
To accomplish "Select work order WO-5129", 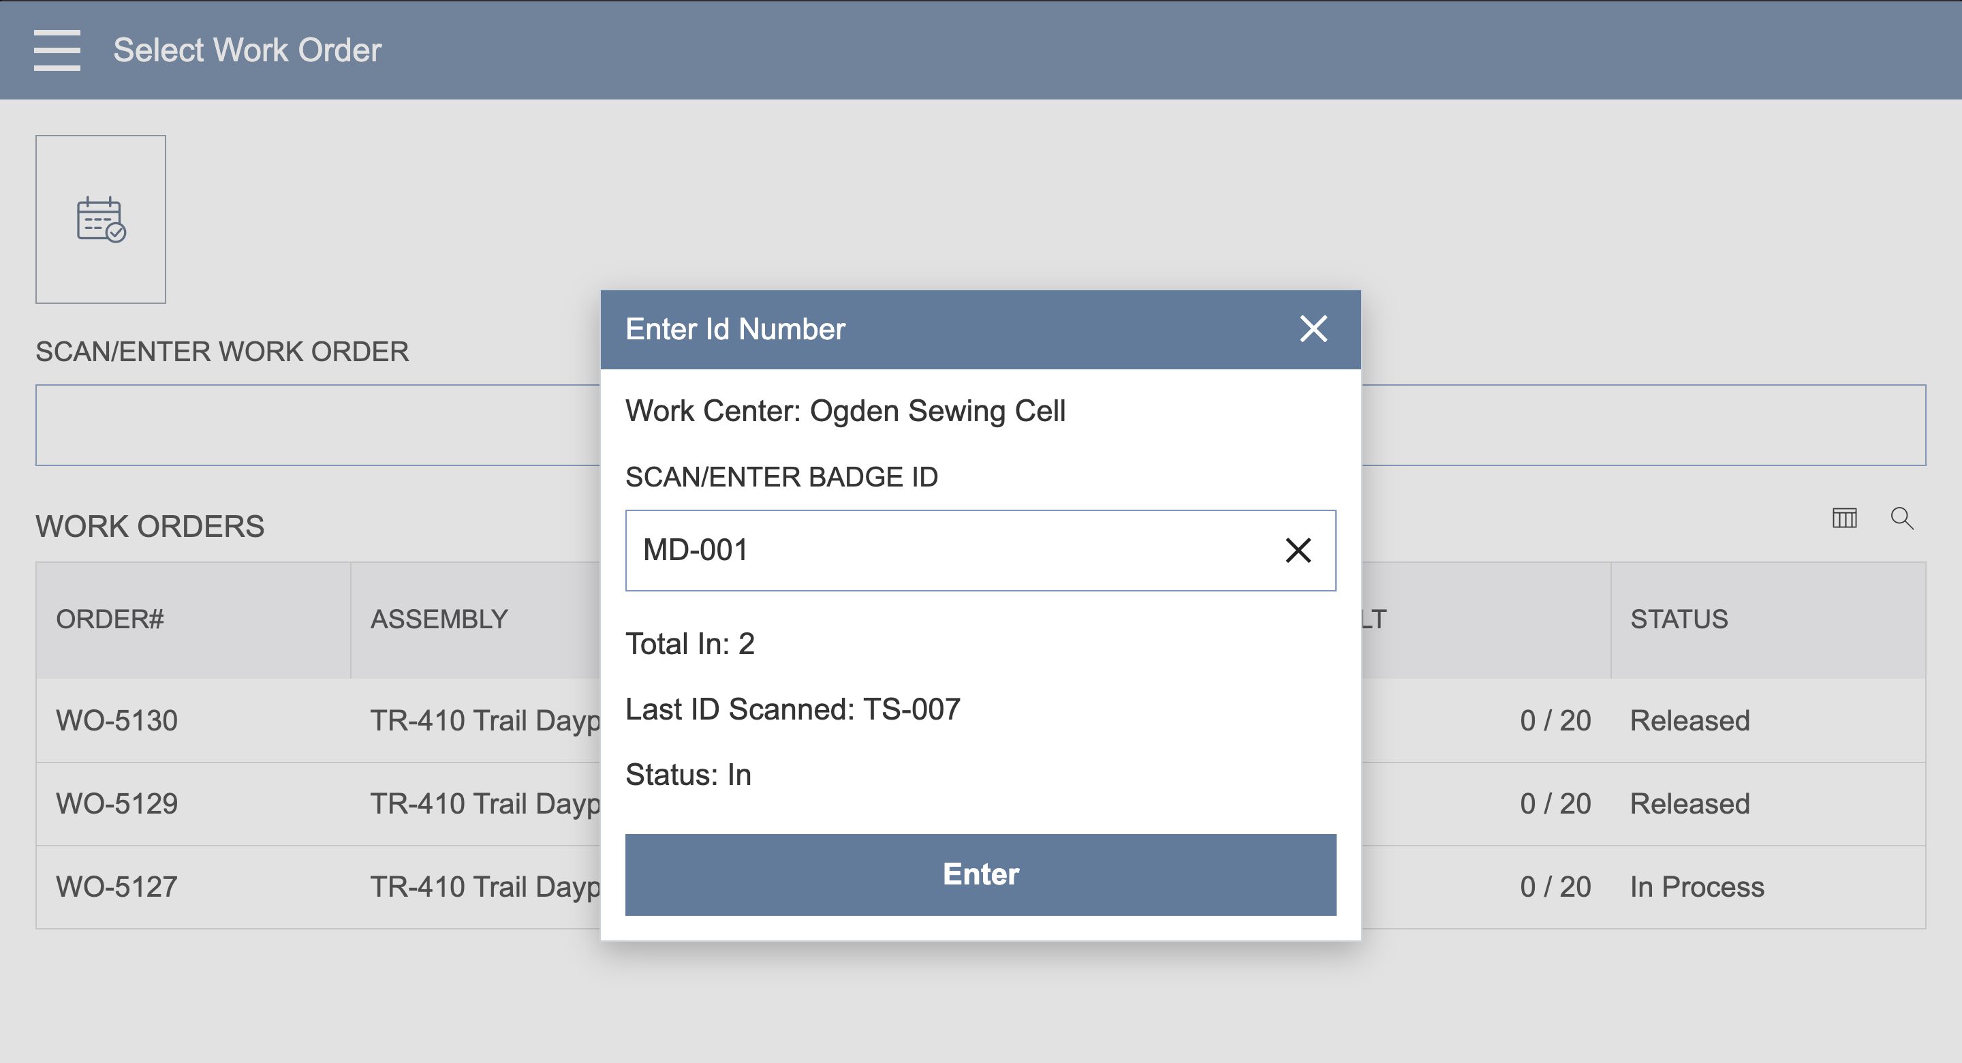I will (116, 803).
